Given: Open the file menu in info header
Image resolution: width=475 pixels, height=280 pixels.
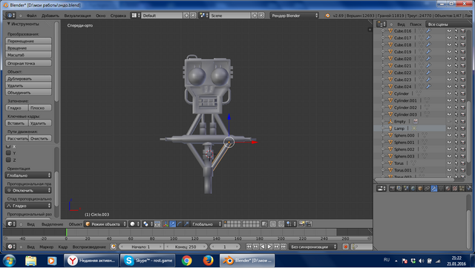Looking at the screenshot, I should tap(31, 16).
